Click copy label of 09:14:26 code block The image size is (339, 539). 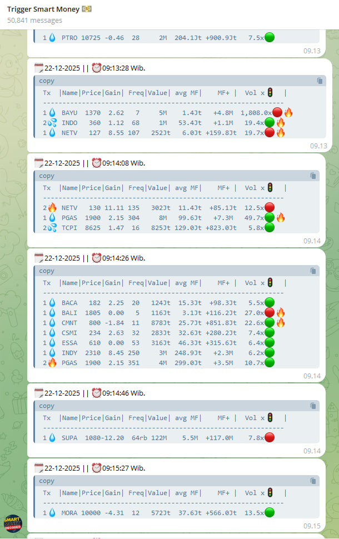coord(47,271)
